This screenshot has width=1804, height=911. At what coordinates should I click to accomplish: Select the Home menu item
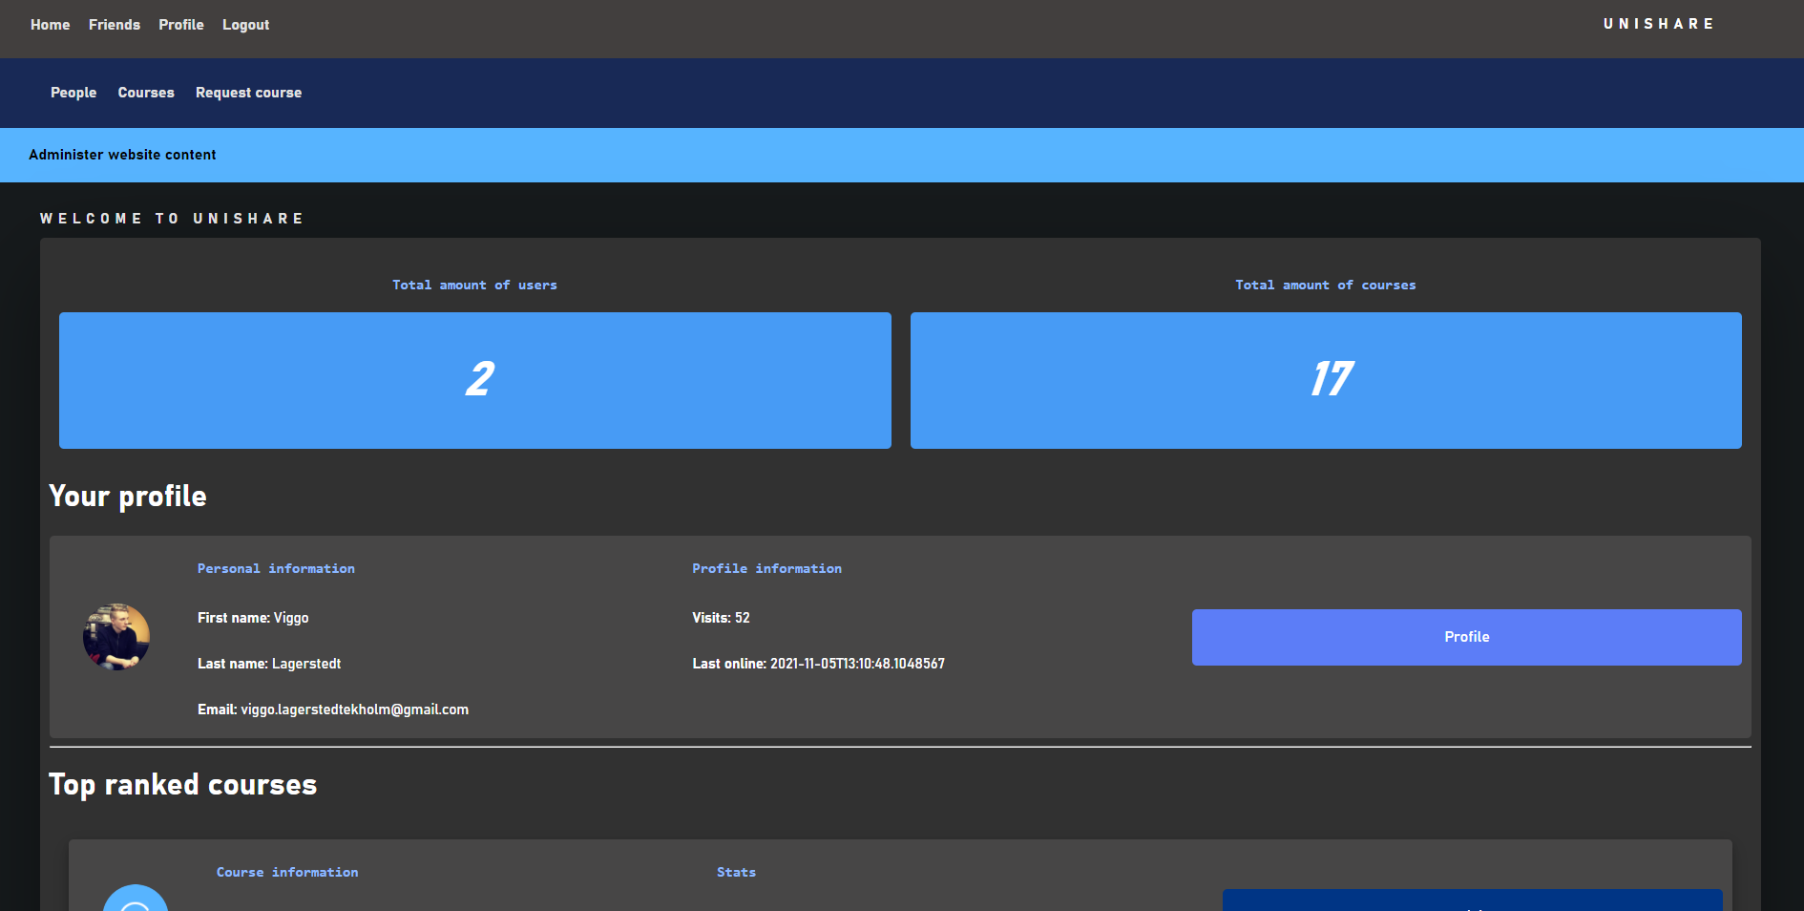tap(50, 25)
